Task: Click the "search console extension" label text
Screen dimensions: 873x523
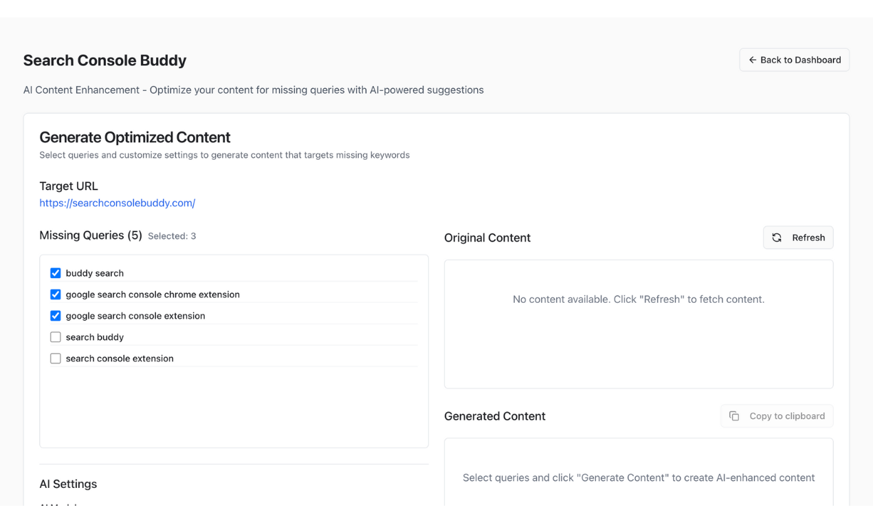Action: [x=120, y=359]
